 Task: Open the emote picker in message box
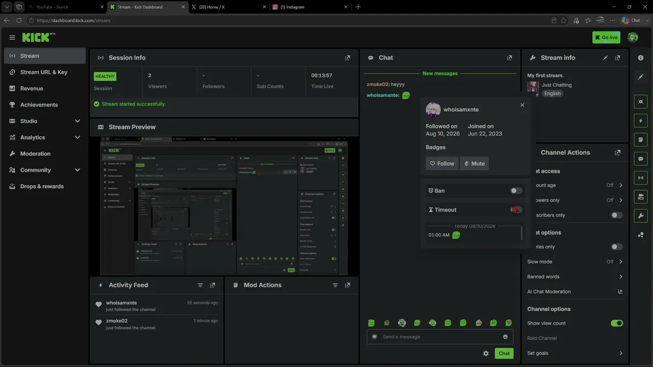506,337
